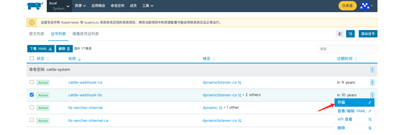Screen dimensions: 405x135
Task: Open row actions for cattle-webhook-ca
Action: tap(372, 82)
